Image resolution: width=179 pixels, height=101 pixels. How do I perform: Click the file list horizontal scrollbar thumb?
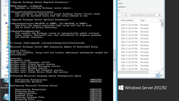tap(133, 72)
